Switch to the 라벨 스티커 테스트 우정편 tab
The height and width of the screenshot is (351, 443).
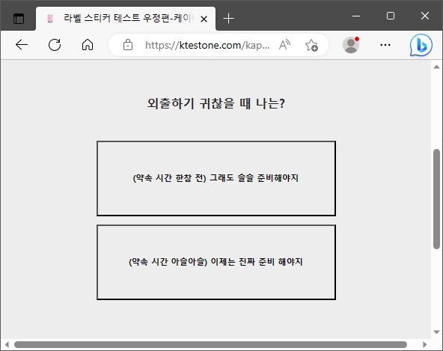126,19
